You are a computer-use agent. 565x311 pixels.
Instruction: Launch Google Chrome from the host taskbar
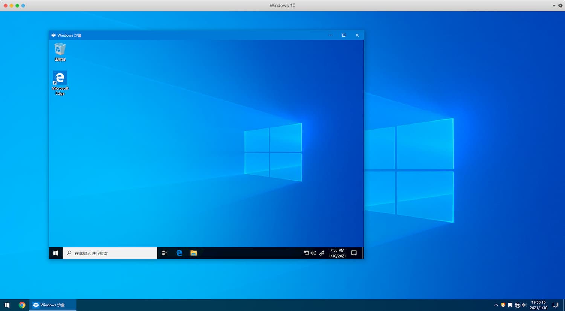[22, 305]
